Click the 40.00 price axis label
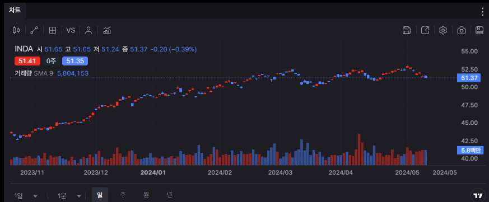Viewport: 489px width, 202px height. [x=469, y=158]
